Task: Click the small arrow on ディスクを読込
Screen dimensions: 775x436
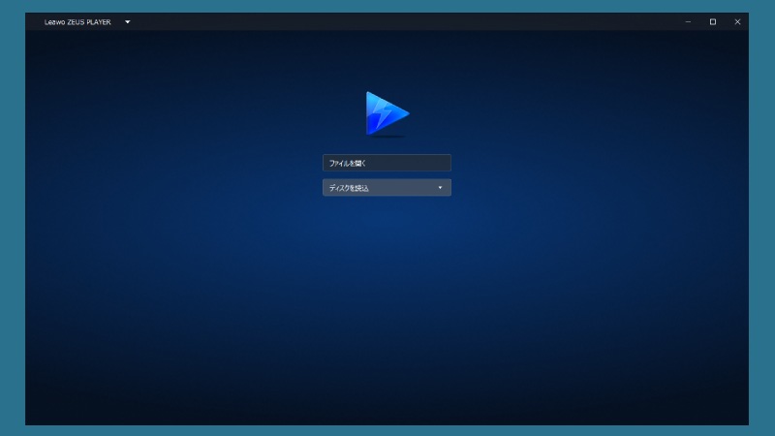Action: pyautogui.click(x=440, y=188)
